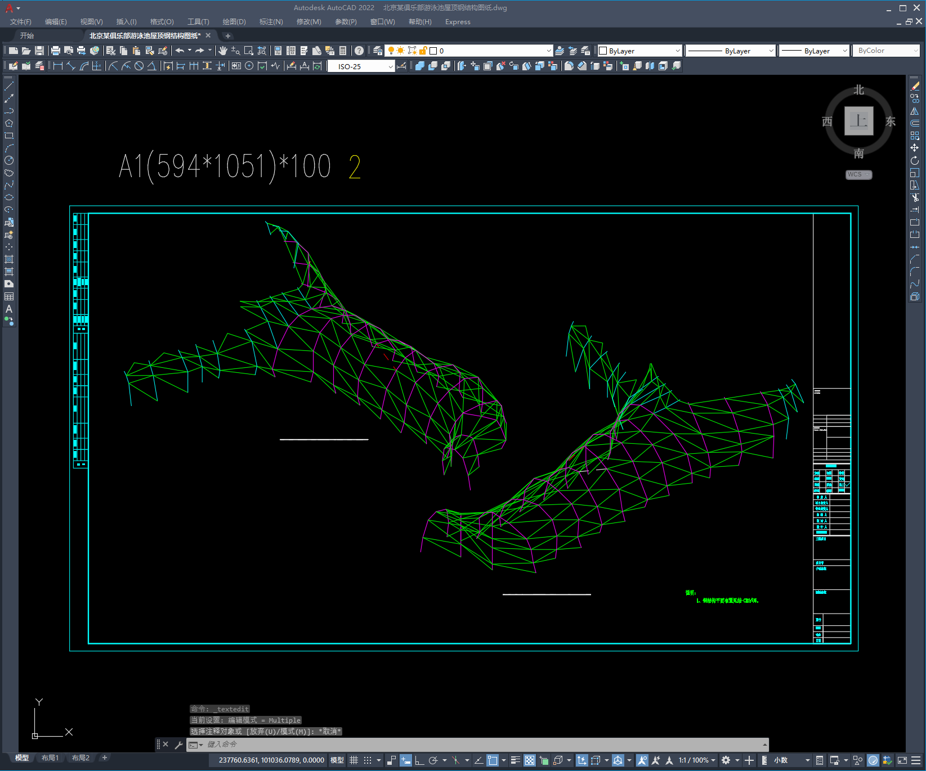Select the Multiline Text 'A' tool
The width and height of the screenshot is (926, 771).
tap(9, 309)
